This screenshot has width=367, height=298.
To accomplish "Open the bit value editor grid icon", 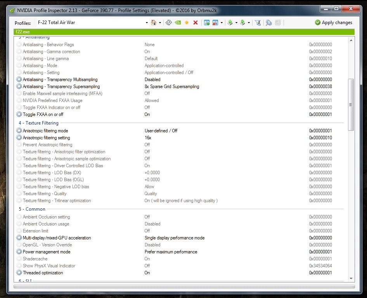I will 278,23.
